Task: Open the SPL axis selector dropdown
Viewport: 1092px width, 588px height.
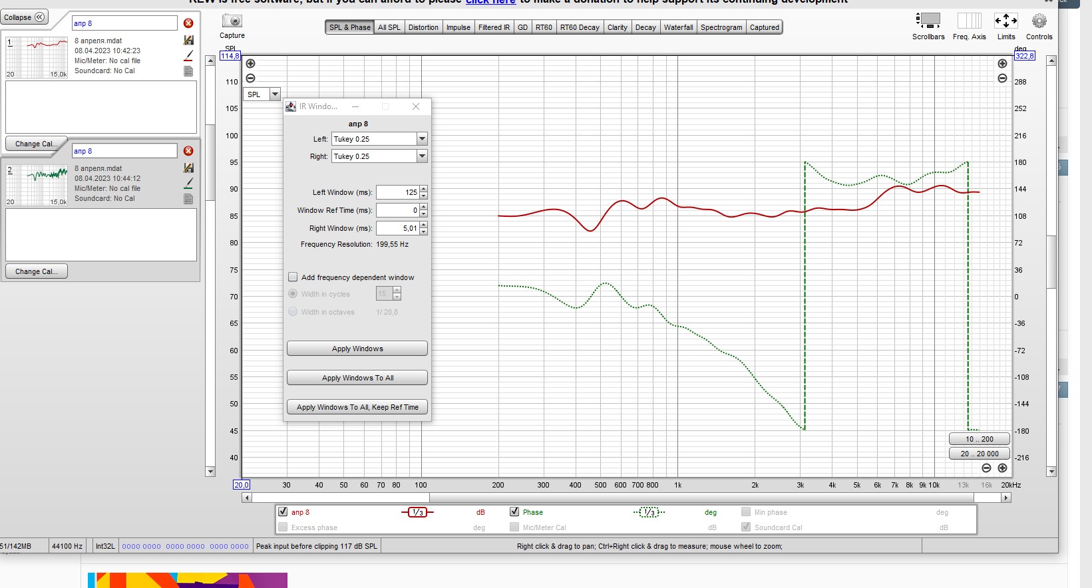Action: click(x=275, y=94)
